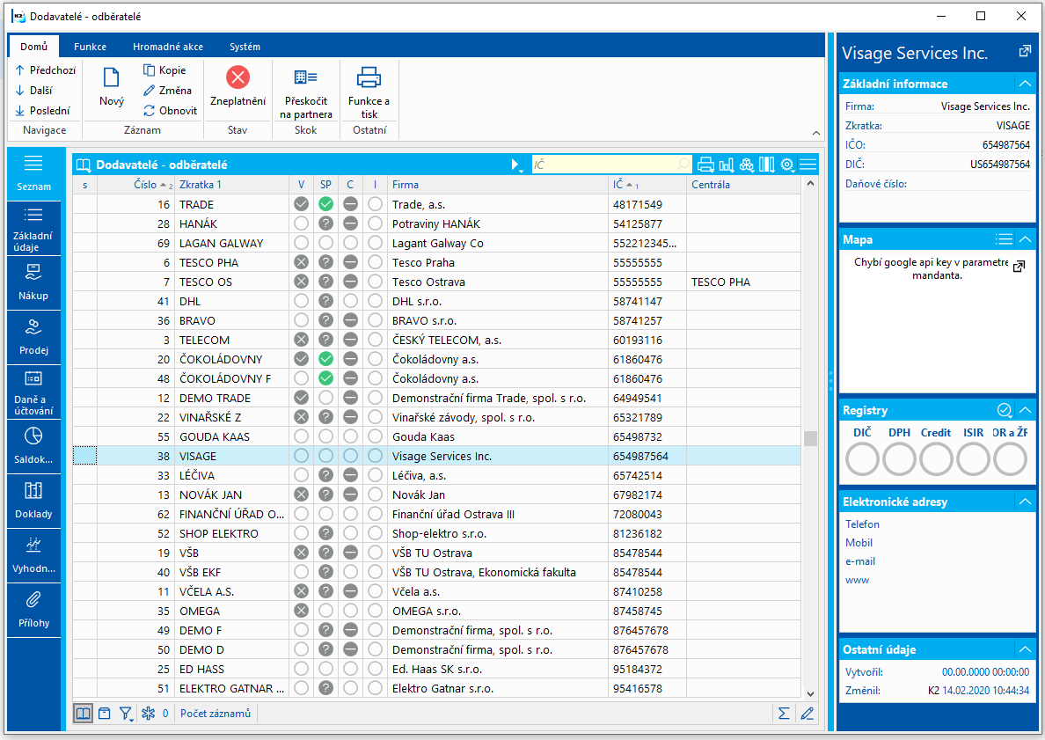Viewport: 1045px width, 740px height.
Task: Collapse the Ostatní údaje panel
Action: tap(1024, 649)
